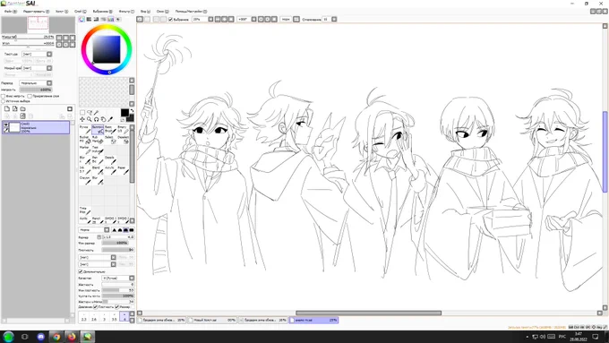The width and height of the screenshot is (609, 343).
Task: Toggle visibility eye of the layer
Action: (6, 124)
